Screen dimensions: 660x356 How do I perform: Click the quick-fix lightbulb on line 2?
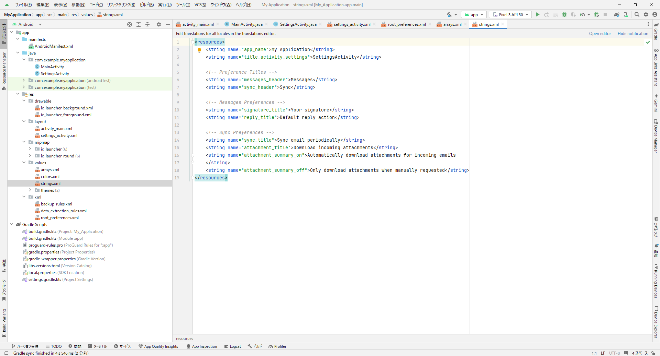(199, 50)
